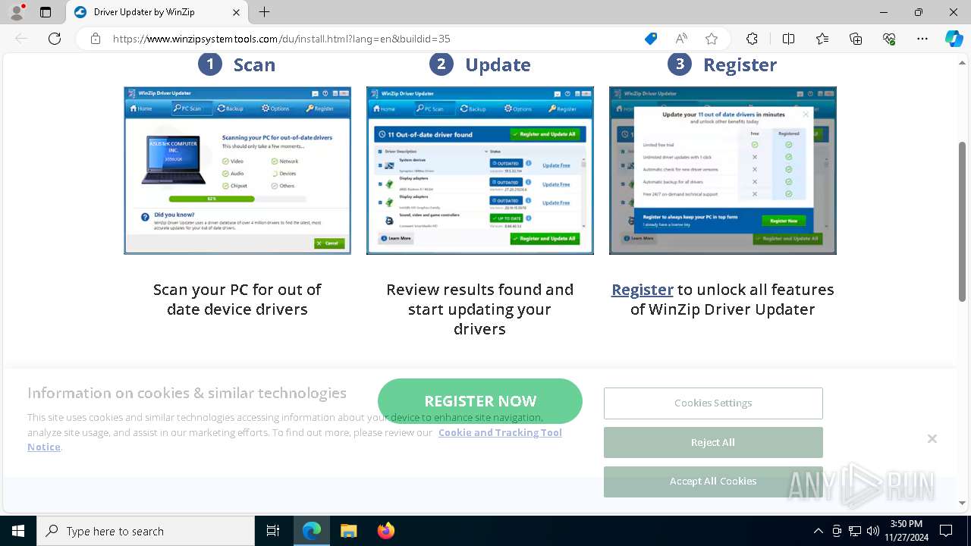Click the Register step screenshot thumbnail
This screenshot has height=546, width=971.
pyautogui.click(x=723, y=170)
